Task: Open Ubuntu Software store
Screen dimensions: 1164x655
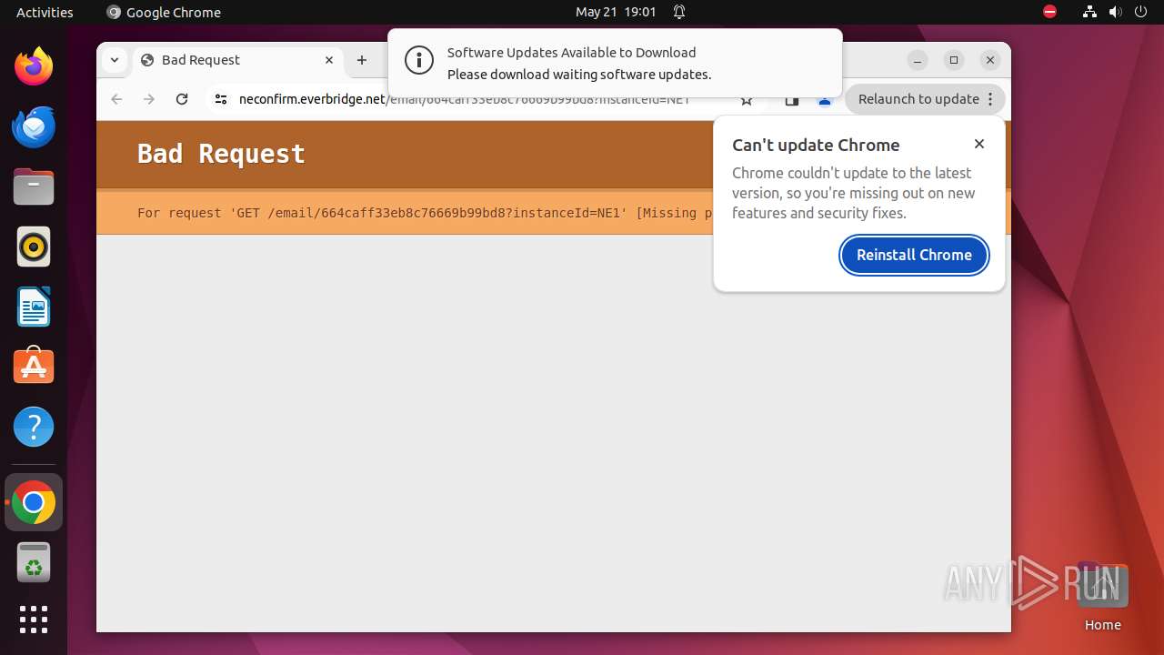Action: point(34,367)
